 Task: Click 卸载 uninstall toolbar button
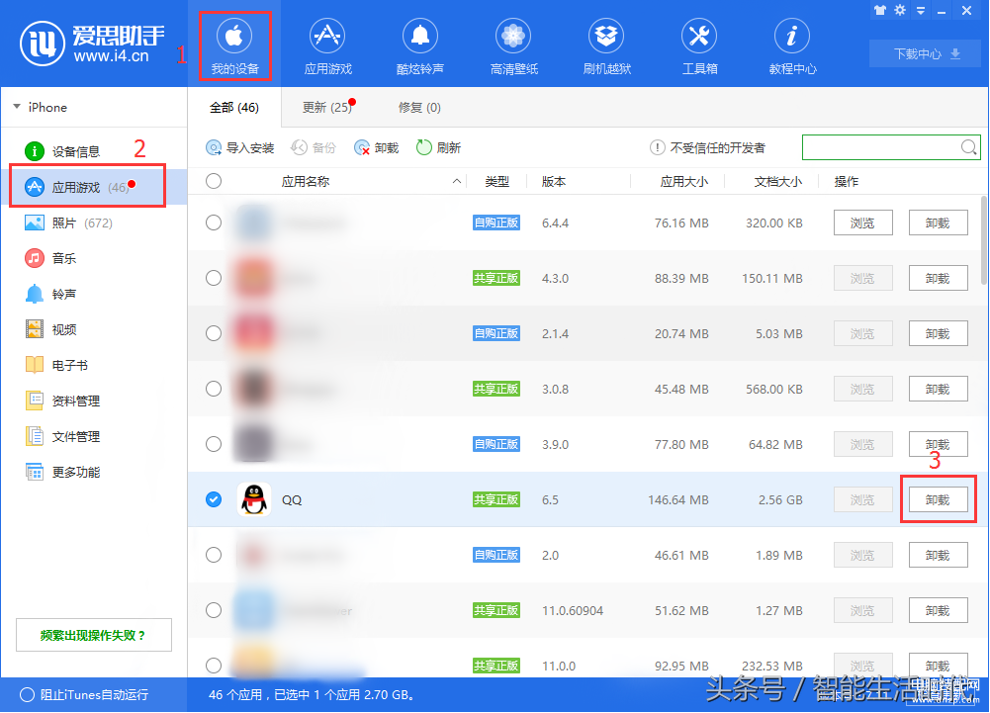point(376,147)
